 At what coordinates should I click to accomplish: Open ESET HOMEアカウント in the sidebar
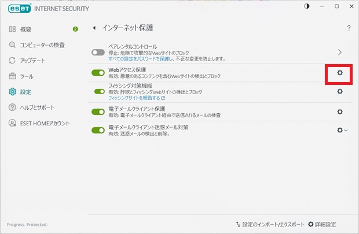click(45, 123)
